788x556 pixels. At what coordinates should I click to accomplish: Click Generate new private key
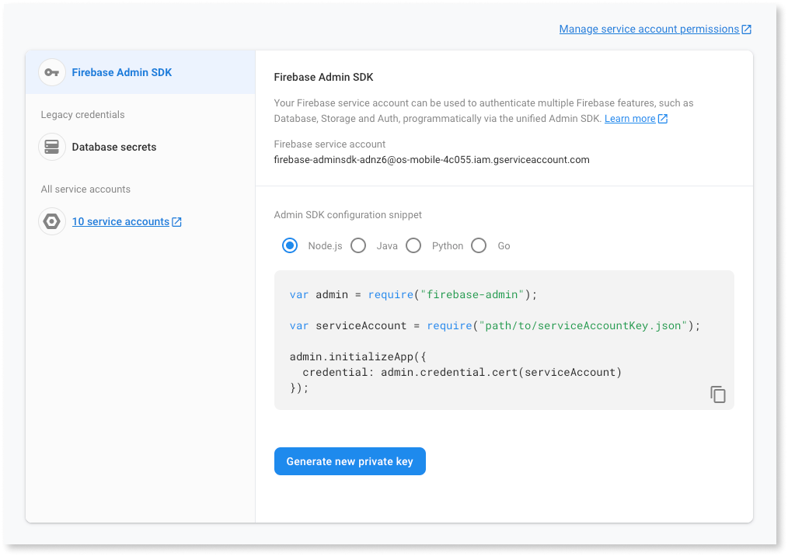coord(350,460)
